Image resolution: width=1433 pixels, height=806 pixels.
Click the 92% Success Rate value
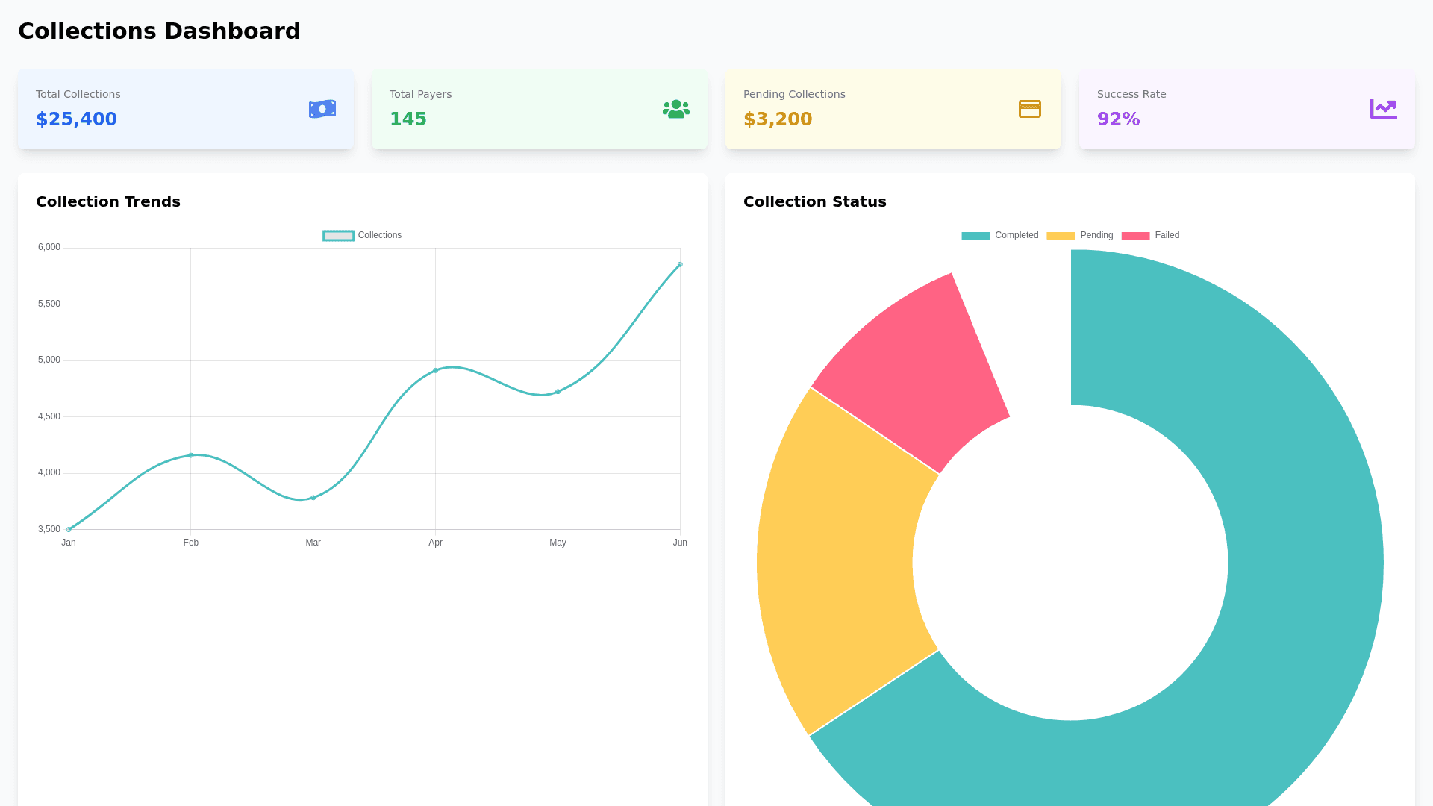1118,119
